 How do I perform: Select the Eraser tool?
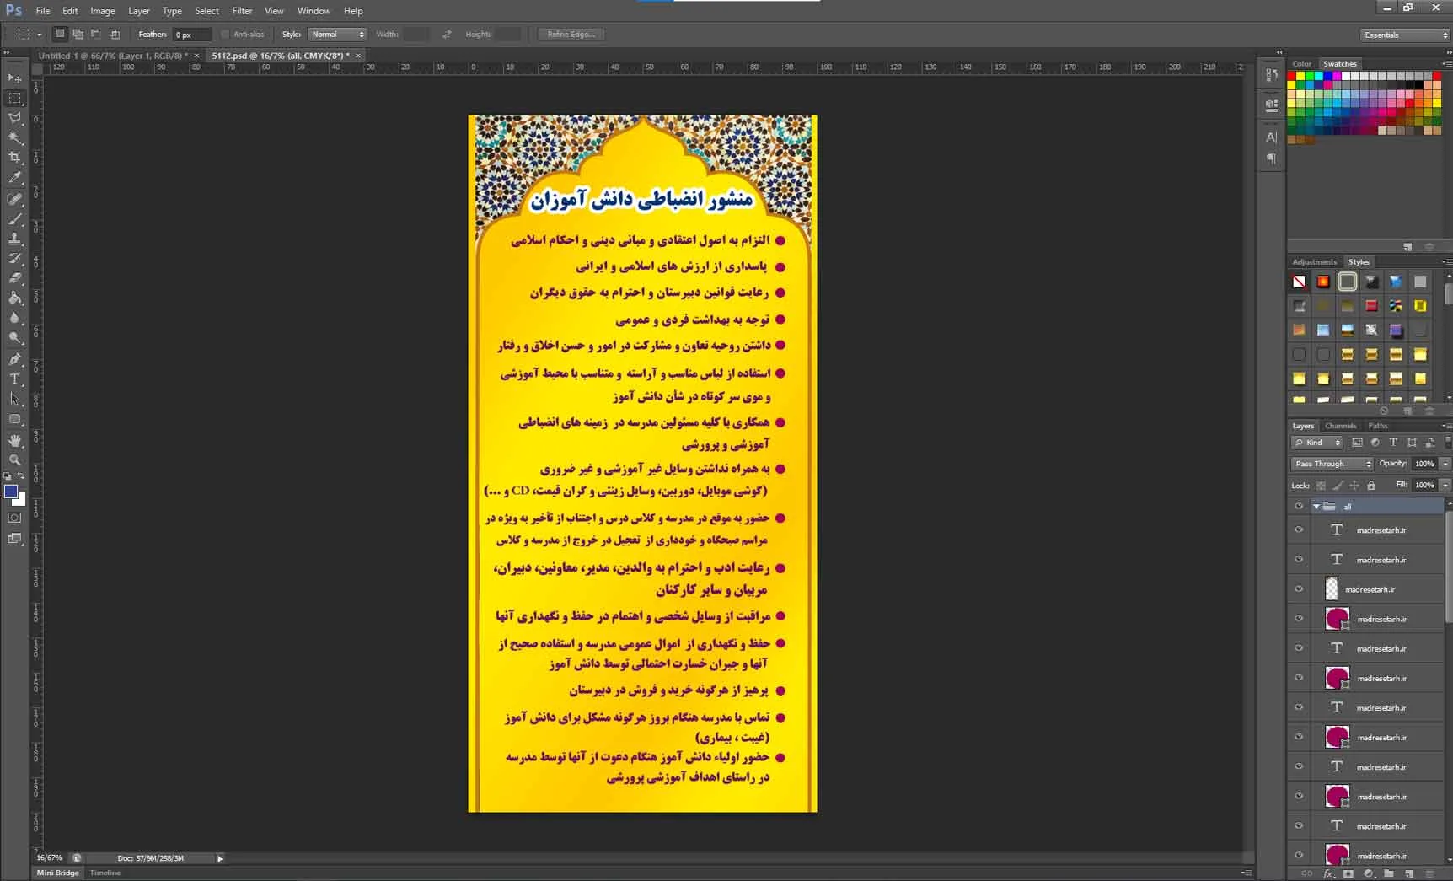pos(15,278)
